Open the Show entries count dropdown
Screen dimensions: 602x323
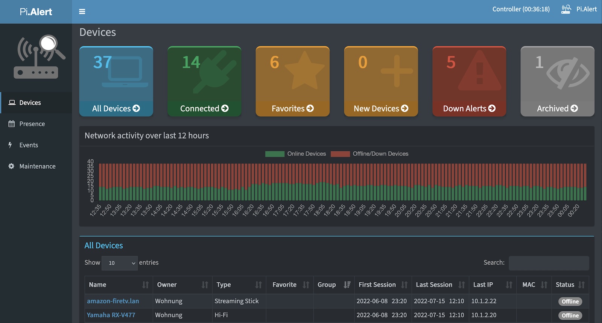coord(120,263)
